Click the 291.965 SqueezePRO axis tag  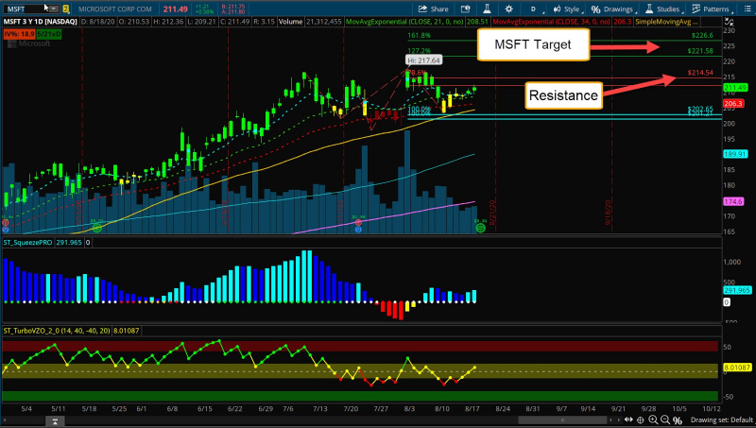point(737,290)
